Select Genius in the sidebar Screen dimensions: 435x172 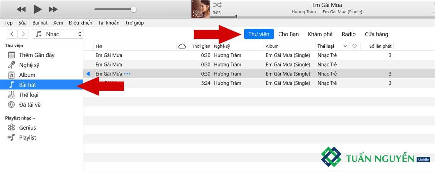coord(27,128)
